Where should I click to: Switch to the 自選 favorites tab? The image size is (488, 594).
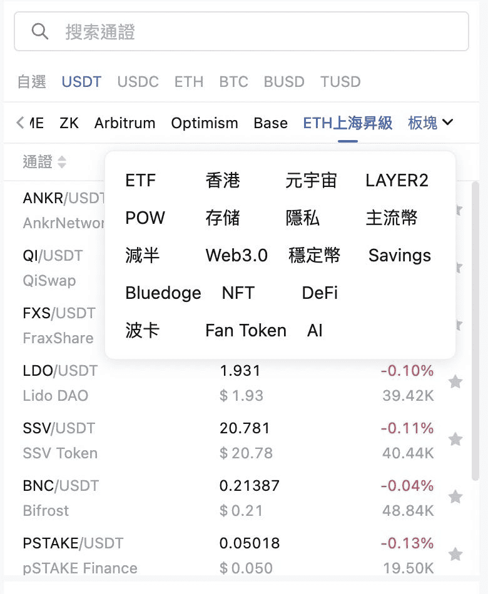tap(32, 82)
